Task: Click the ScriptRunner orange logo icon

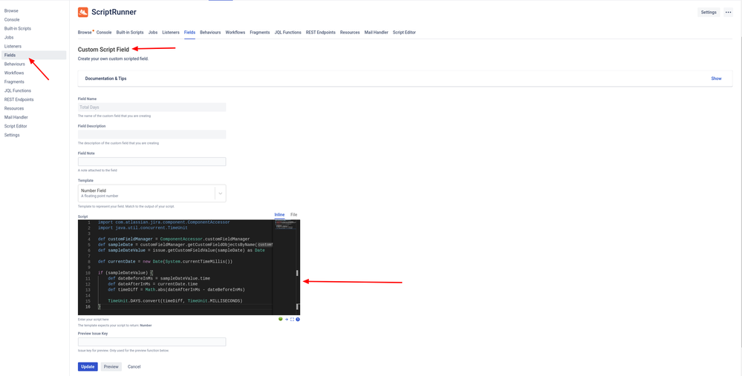Action: click(x=82, y=13)
